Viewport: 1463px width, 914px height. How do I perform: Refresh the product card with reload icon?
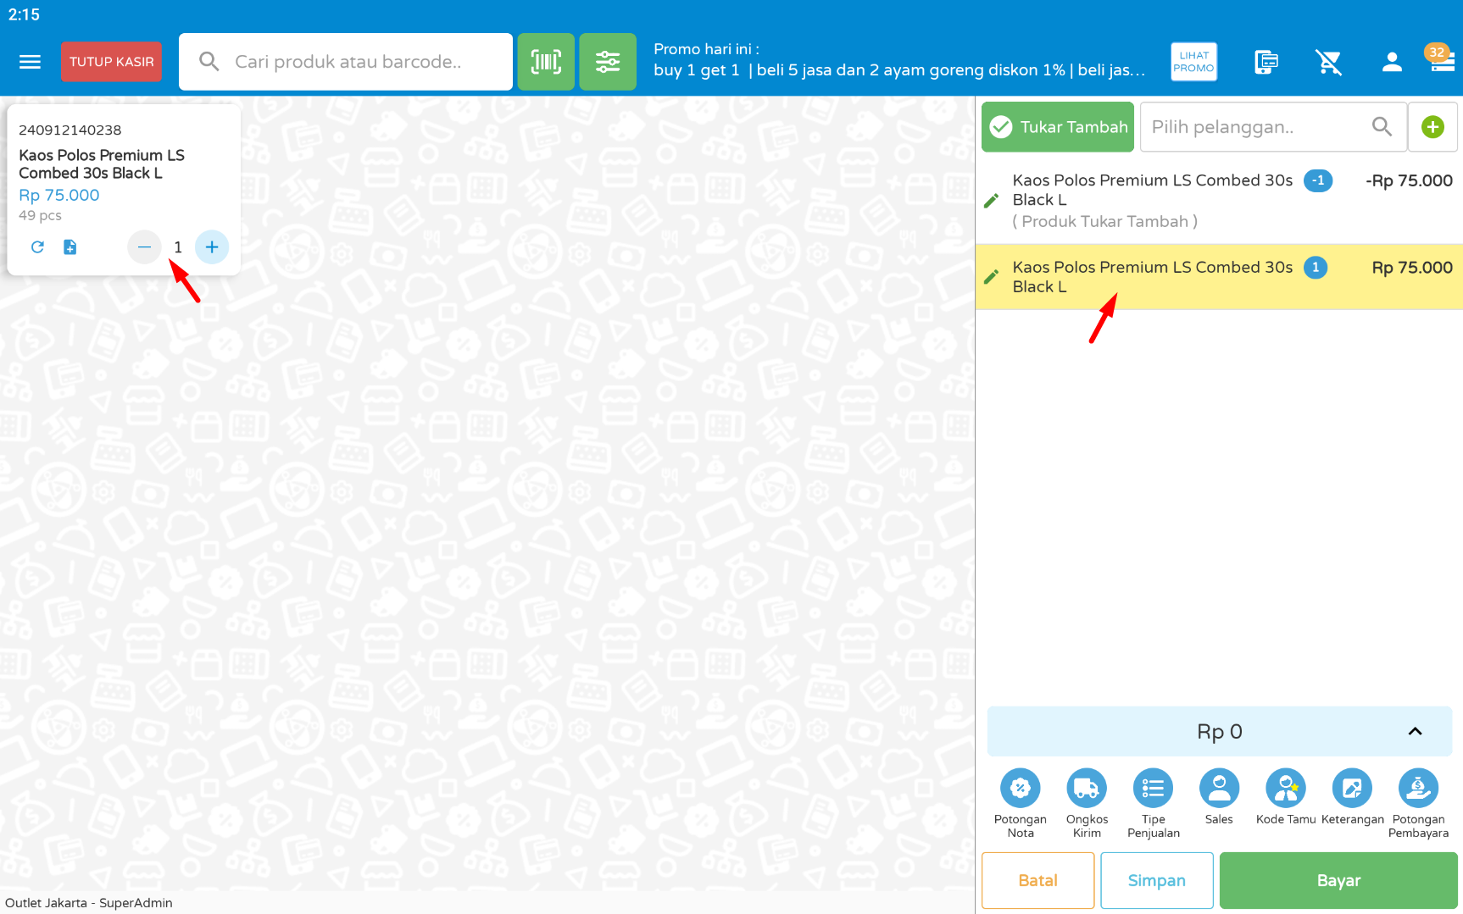coord(37,247)
